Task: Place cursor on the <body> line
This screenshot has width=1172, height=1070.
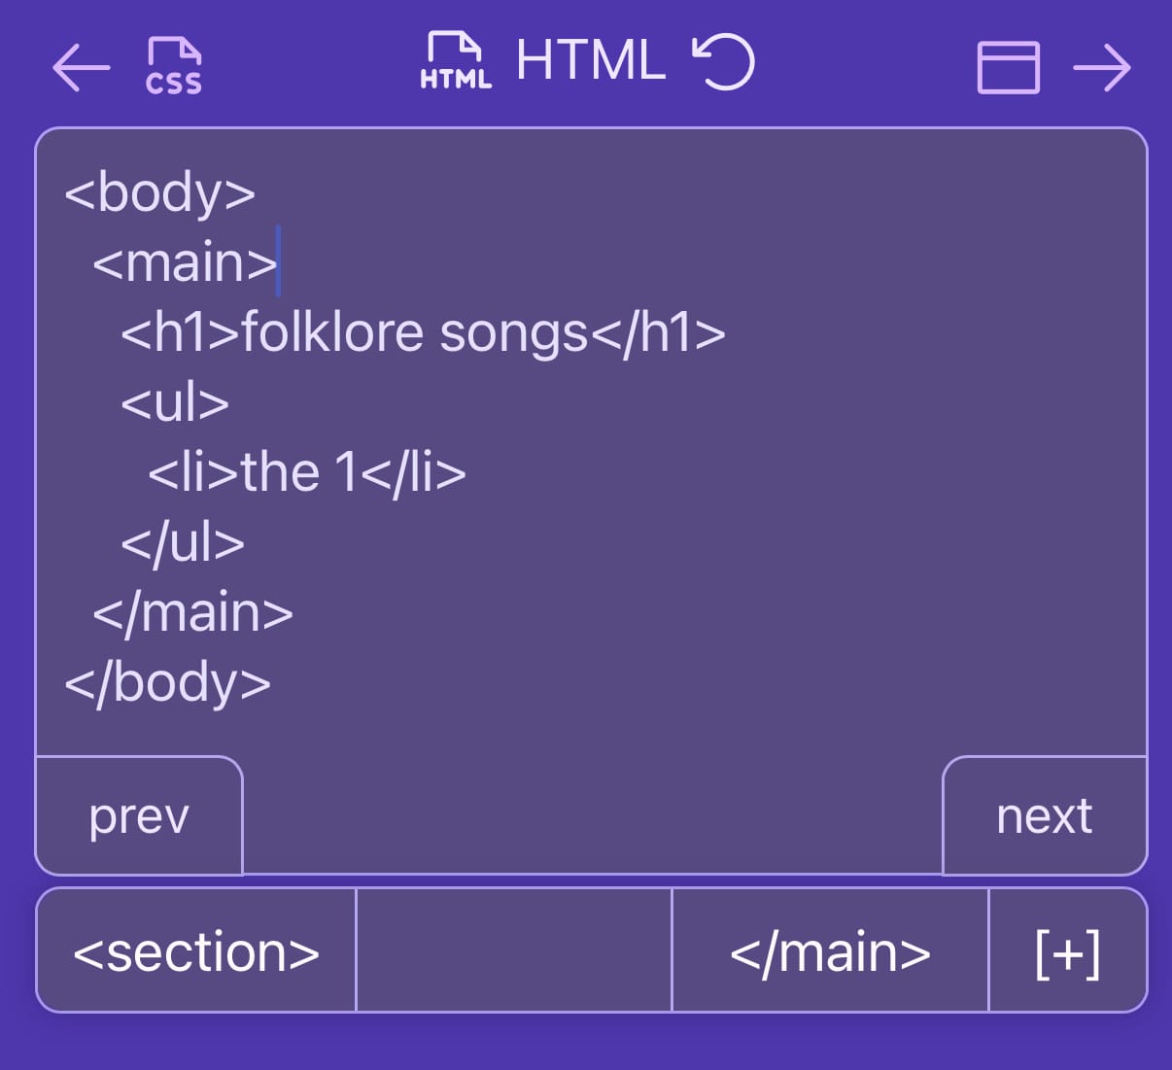Action: pos(160,192)
